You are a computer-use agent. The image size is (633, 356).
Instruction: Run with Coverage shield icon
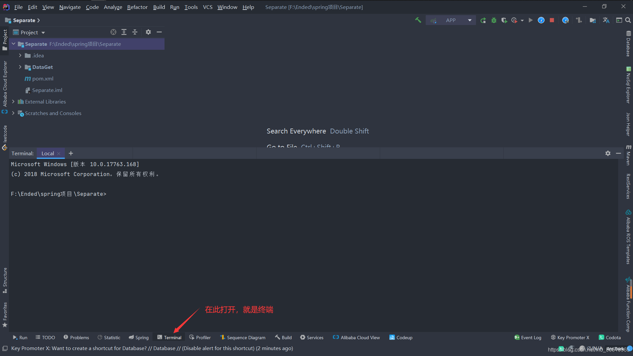coord(504,20)
